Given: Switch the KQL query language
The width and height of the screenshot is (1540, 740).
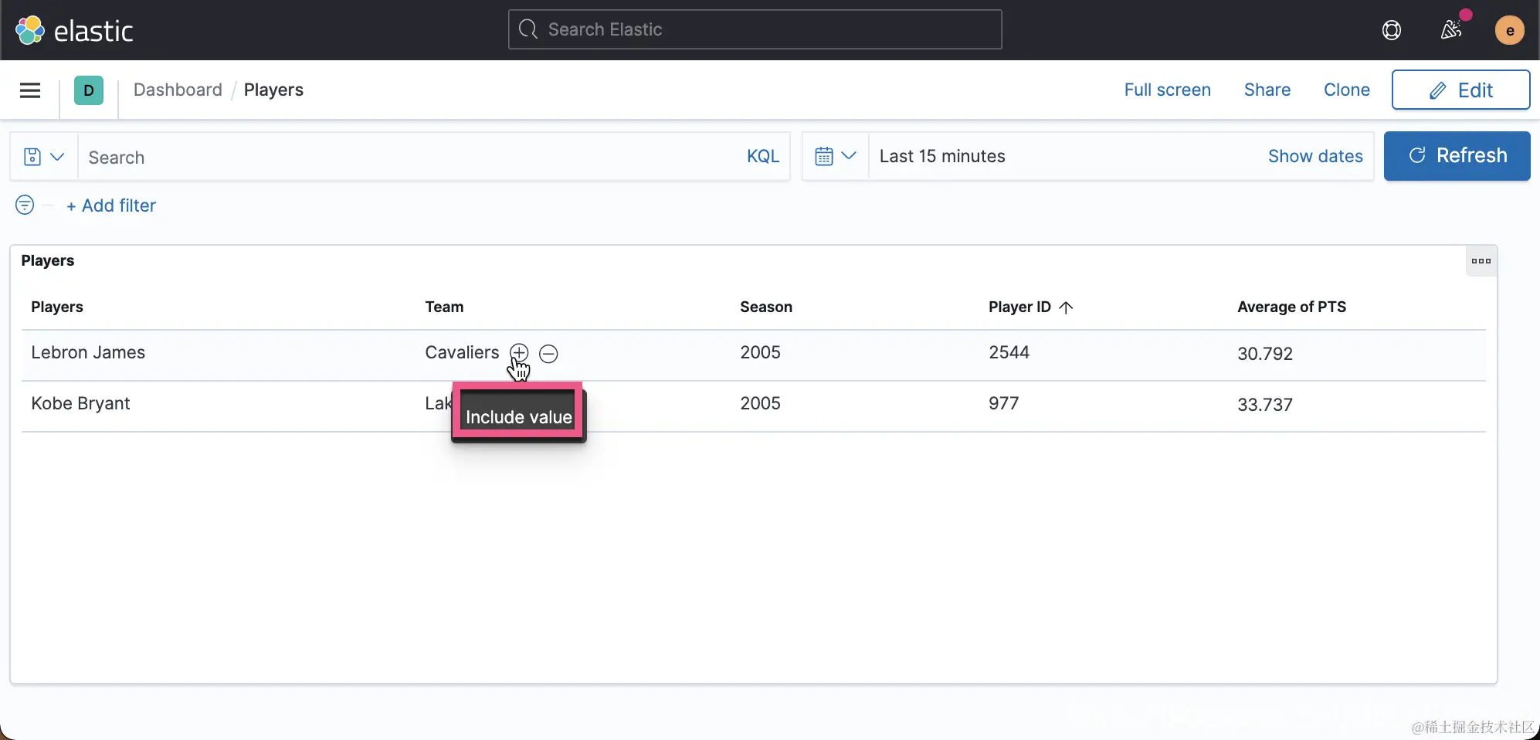Looking at the screenshot, I should [x=763, y=156].
